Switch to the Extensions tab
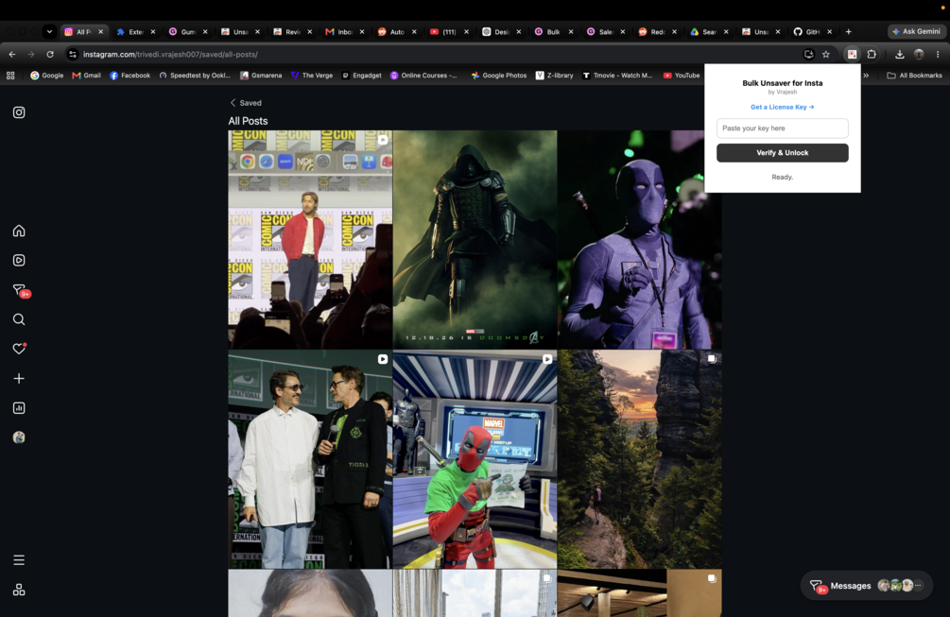Screen dimensions: 950x617 pos(136,31)
